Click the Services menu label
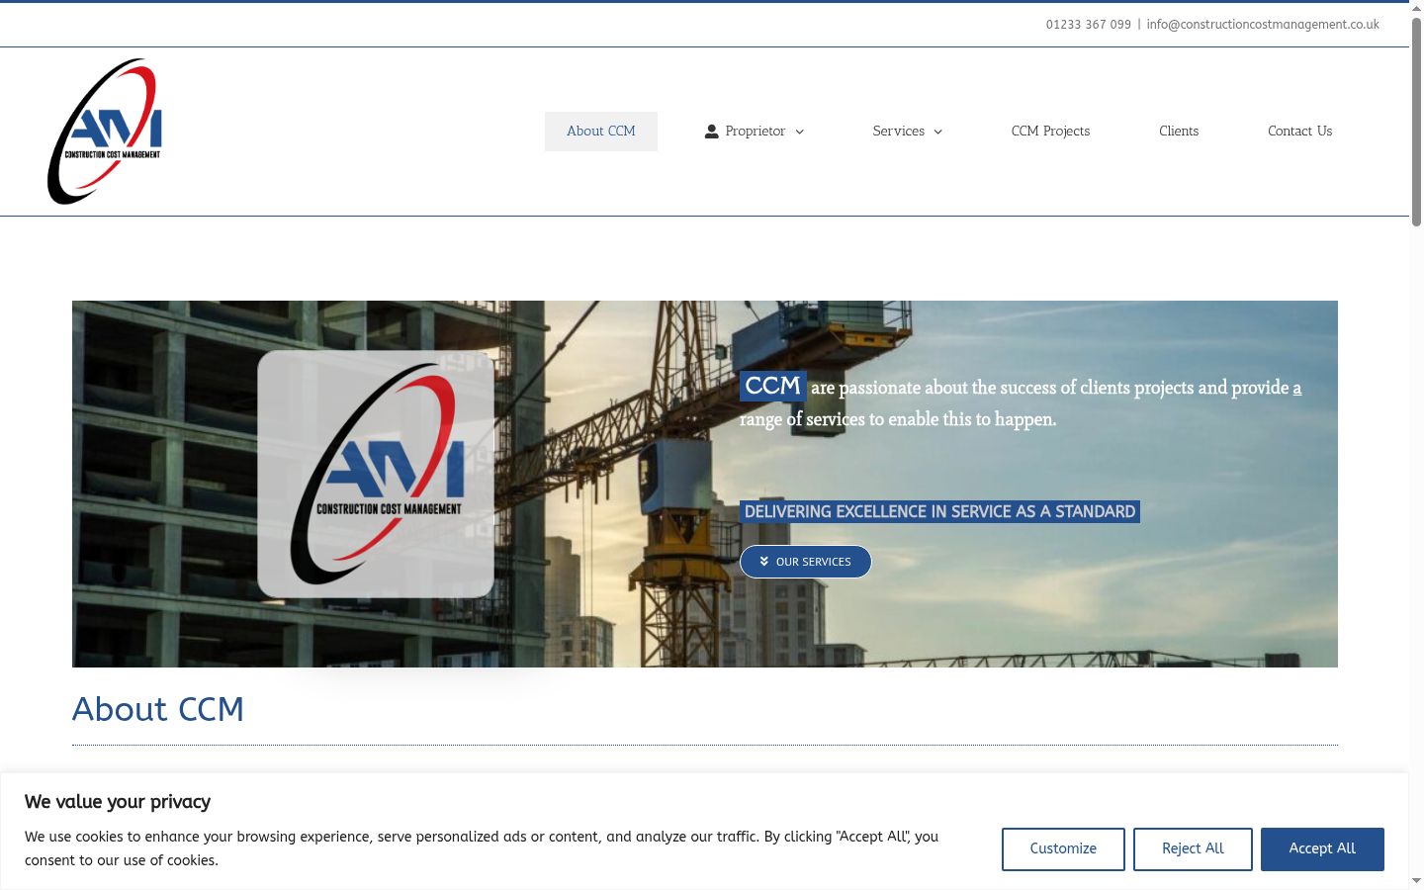Image resolution: width=1424 pixels, height=890 pixels. tap(898, 131)
